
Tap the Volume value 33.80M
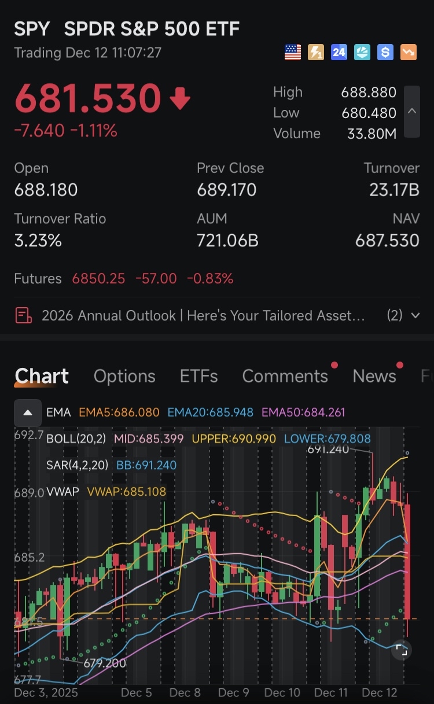pyautogui.click(x=372, y=134)
